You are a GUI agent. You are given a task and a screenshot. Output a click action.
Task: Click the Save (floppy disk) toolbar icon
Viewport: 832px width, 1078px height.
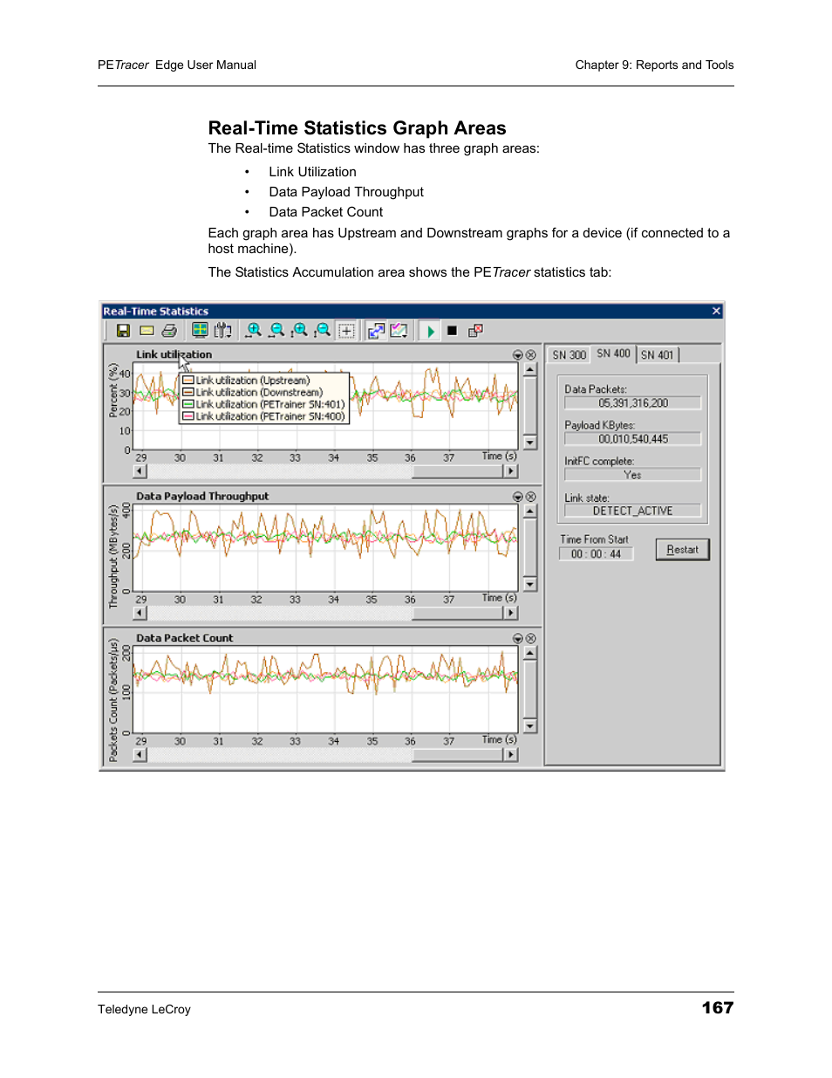click(x=123, y=331)
